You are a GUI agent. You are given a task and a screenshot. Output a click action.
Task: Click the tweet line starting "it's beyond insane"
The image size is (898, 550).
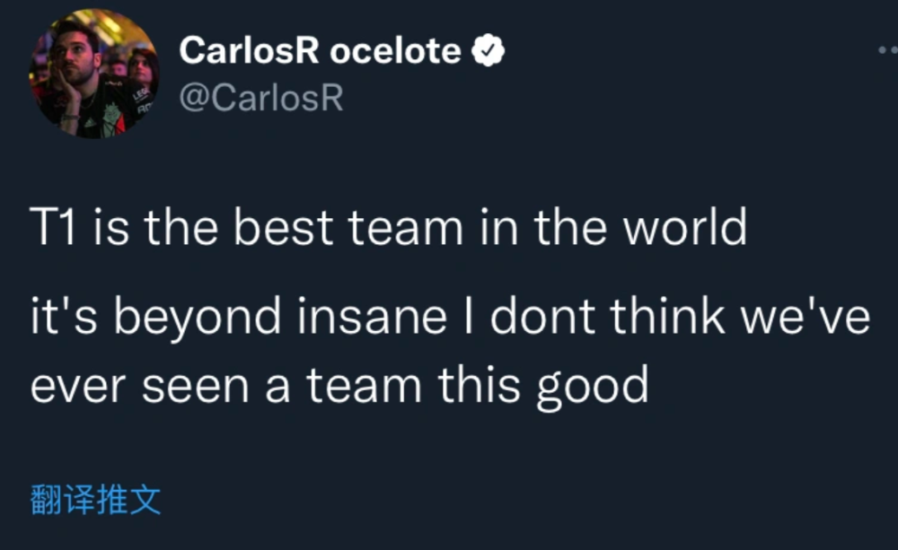pos(449,320)
